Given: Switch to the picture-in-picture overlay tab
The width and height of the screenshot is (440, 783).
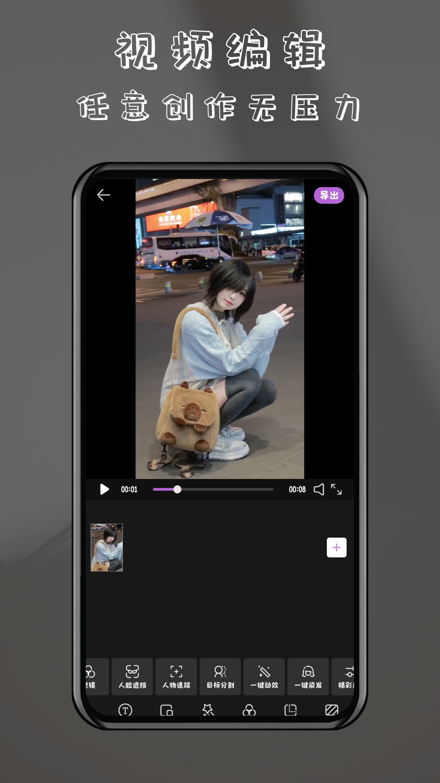Looking at the screenshot, I should 167,710.
